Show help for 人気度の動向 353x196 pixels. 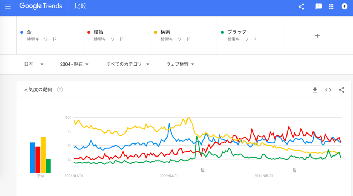click(60, 90)
